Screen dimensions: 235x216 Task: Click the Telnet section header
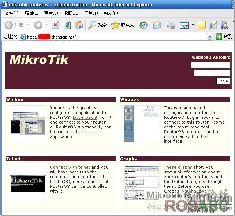(x=61, y=159)
